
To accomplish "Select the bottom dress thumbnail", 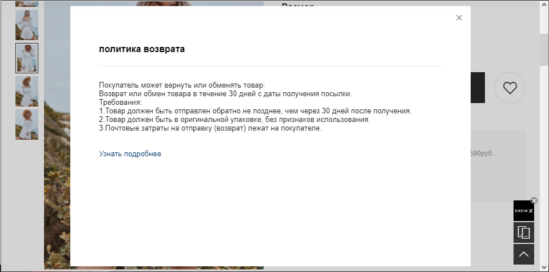I will 27,124.
